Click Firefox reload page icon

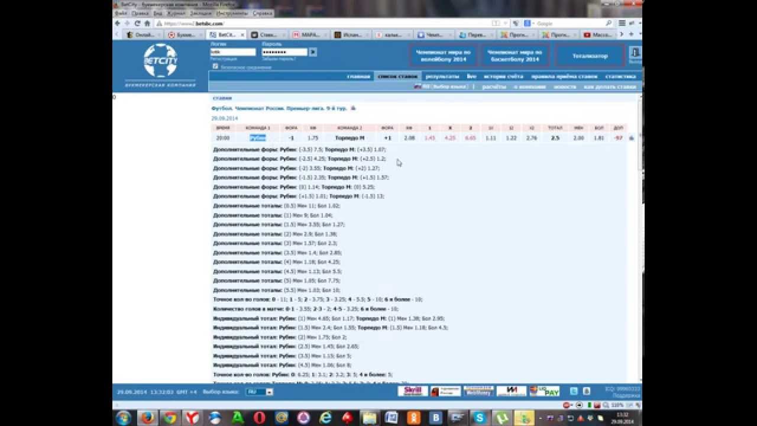click(137, 23)
